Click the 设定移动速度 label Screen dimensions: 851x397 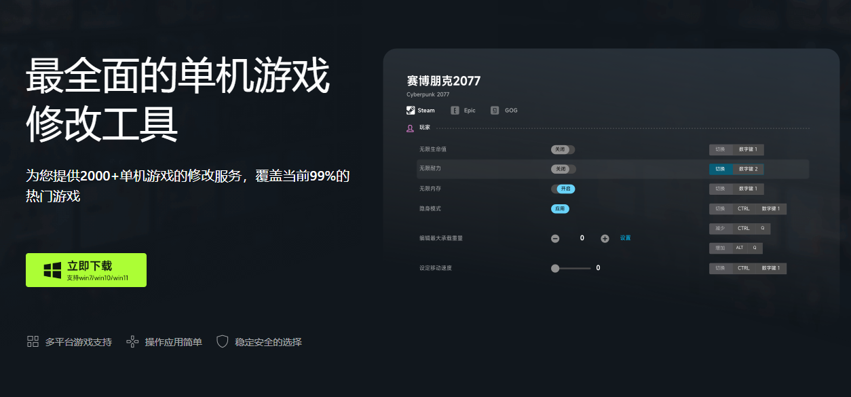(x=436, y=268)
